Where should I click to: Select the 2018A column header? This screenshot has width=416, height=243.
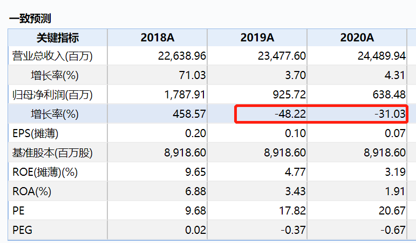(157, 38)
